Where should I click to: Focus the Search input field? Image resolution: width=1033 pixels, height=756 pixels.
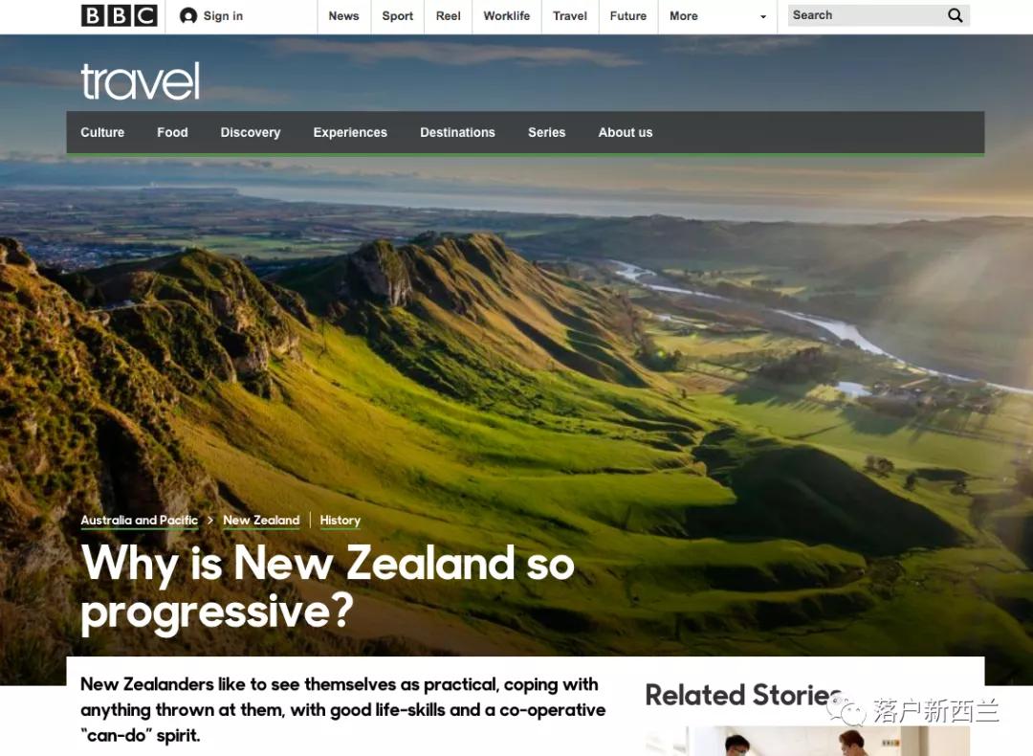point(866,15)
